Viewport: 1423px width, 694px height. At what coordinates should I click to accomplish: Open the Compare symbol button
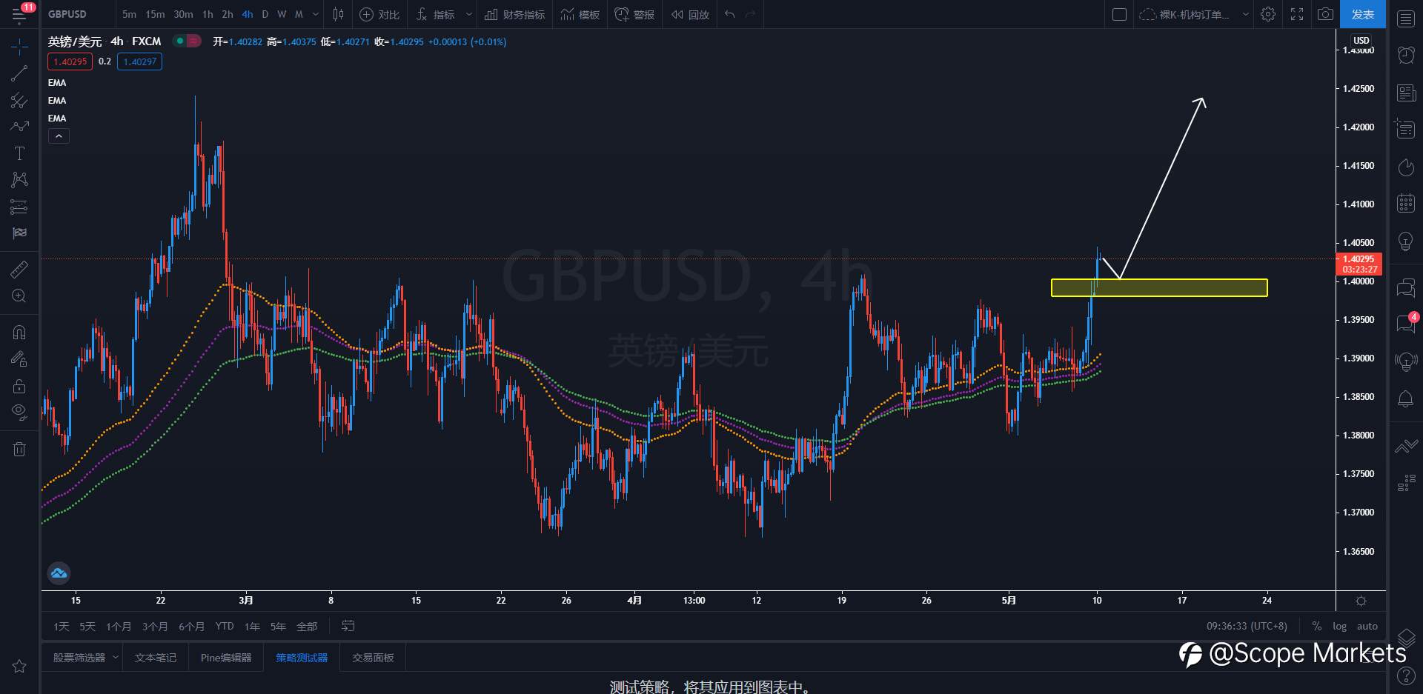click(x=379, y=14)
